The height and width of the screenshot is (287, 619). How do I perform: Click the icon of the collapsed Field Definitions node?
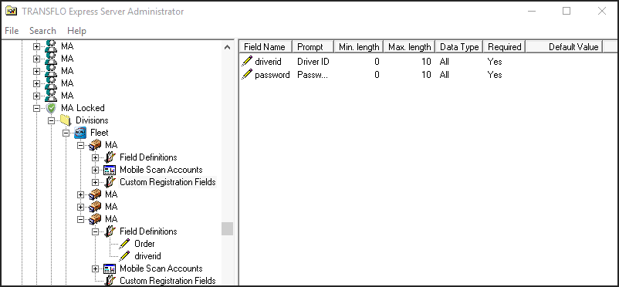coord(110,157)
